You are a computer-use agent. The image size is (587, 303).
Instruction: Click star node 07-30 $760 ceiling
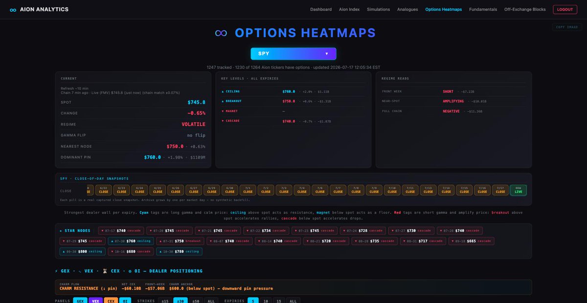[131, 241]
